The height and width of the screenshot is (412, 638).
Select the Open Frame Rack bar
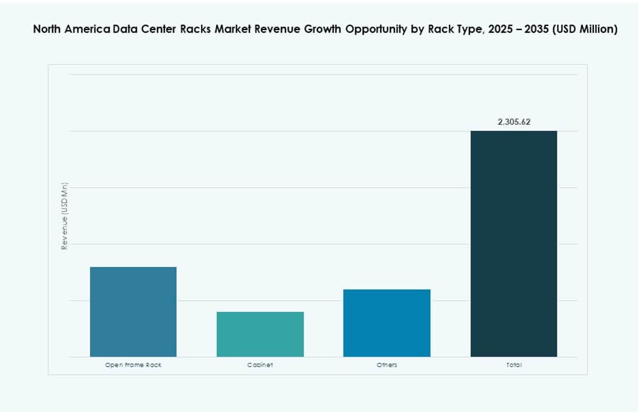[x=133, y=312]
